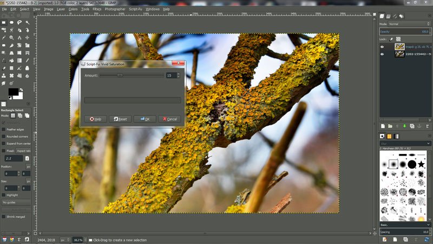Reset colors to default black and white

[10, 98]
